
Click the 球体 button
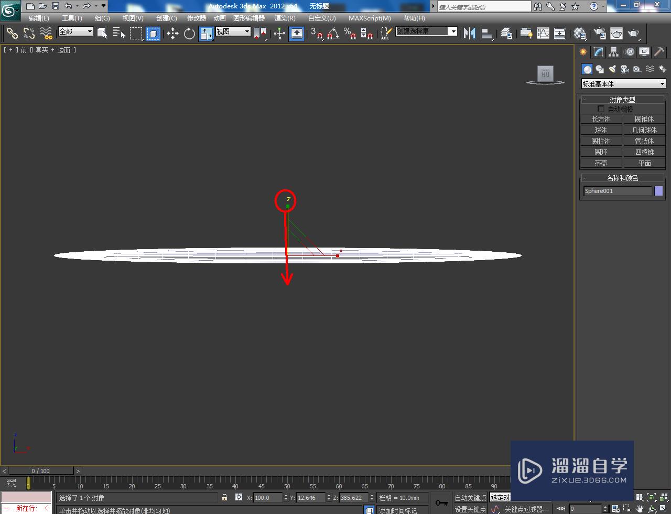click(601, 130)
